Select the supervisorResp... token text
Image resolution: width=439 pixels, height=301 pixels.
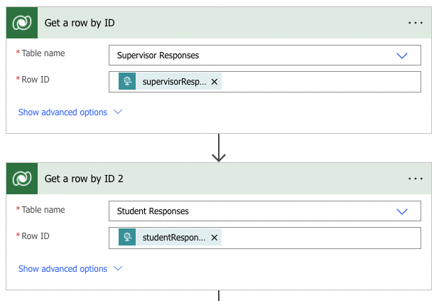[175, 82]
